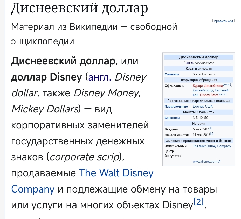
Task: Click the external-link icon after www.disney.com
Action: [x=219, y=161]
